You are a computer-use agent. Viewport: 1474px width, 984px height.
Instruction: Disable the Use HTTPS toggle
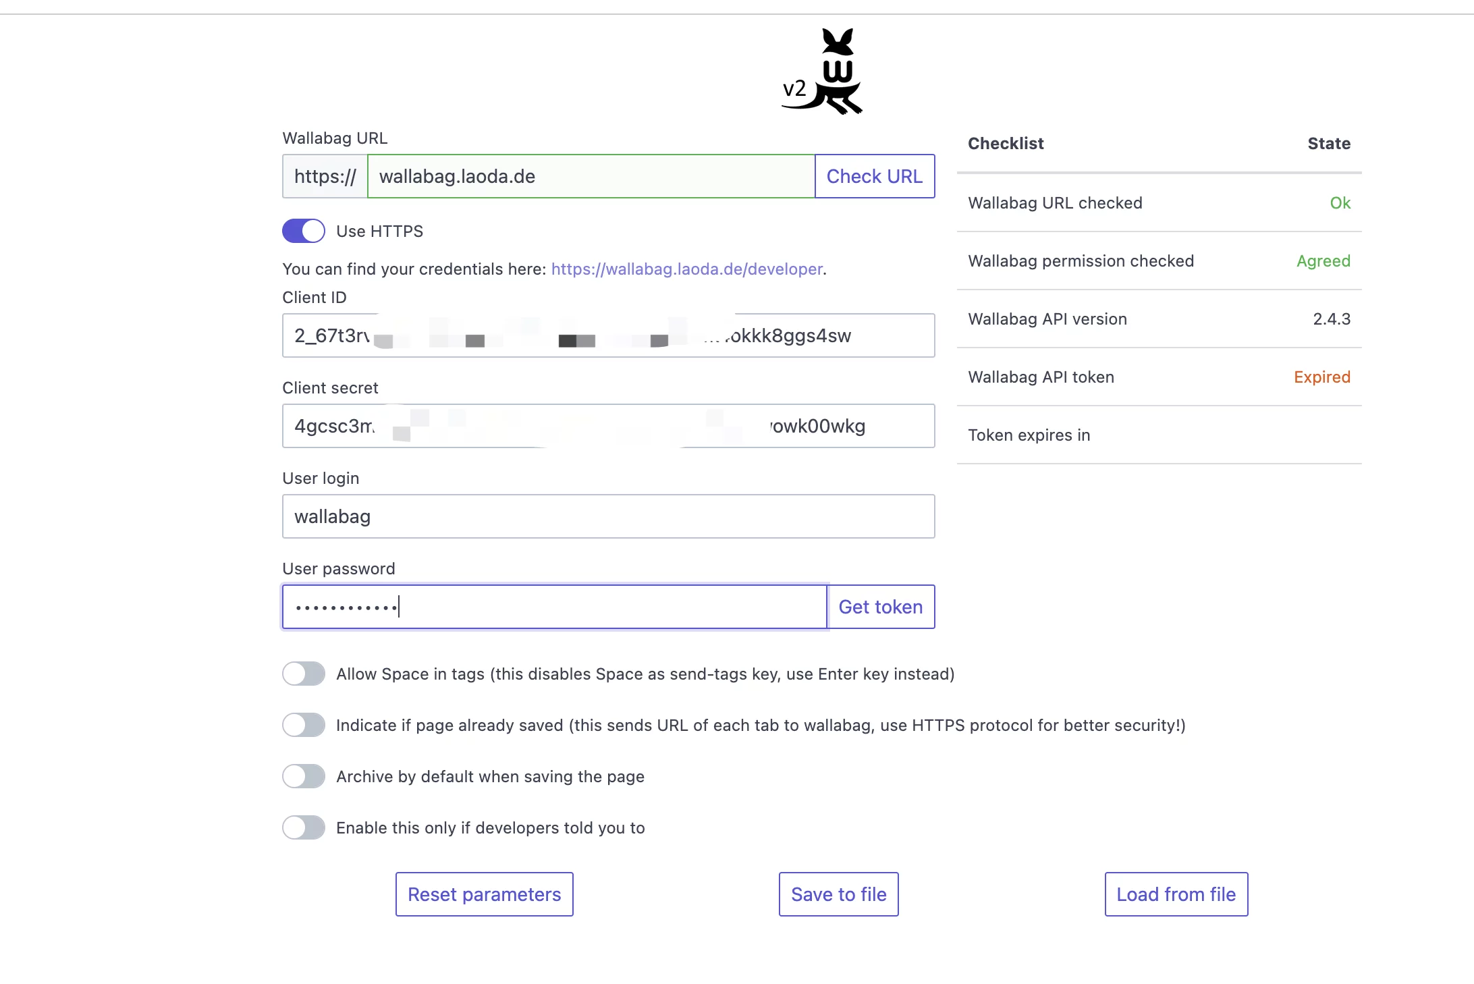click(304, 231)
